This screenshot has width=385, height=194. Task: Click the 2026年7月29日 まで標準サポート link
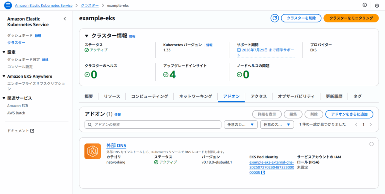click(x=265, y=53)
